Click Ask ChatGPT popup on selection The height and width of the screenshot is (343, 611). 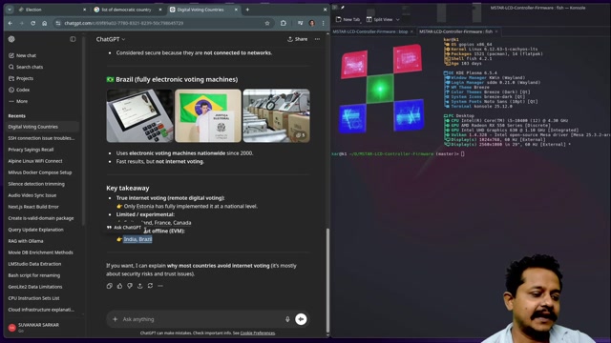click(124, 228)
